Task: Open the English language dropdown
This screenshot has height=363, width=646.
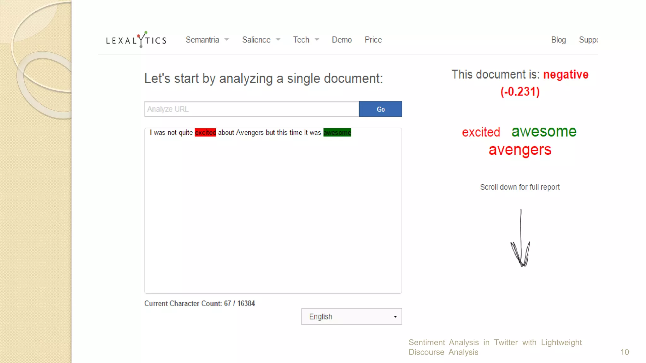Action: tap(351, 316)
